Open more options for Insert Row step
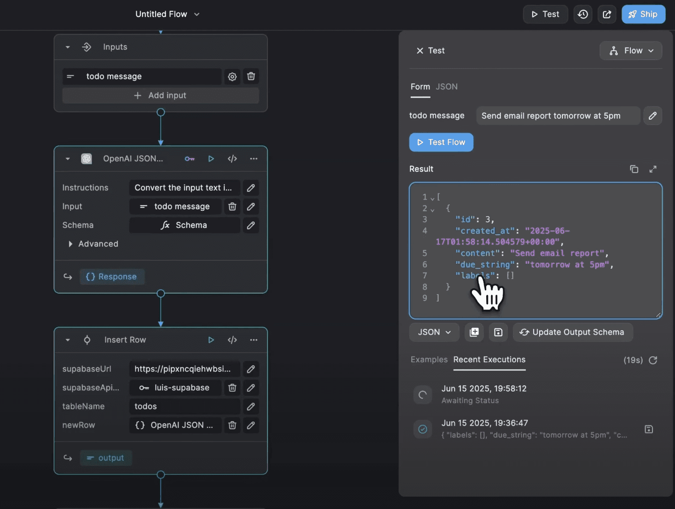The width and height of the screenshot is (675, 509). point(254,340)
